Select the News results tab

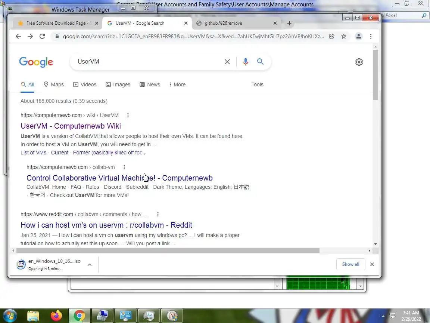[150, 84]
